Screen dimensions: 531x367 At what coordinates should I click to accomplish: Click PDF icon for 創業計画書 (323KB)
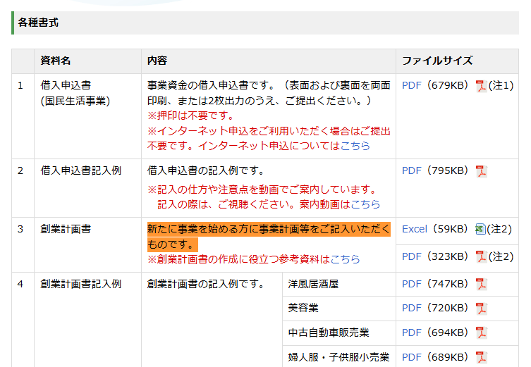point(481,256)
